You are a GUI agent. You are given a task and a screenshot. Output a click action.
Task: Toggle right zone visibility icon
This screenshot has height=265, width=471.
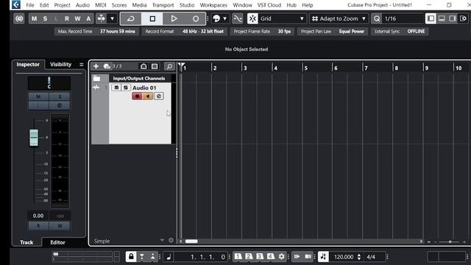tap(453, 18)
